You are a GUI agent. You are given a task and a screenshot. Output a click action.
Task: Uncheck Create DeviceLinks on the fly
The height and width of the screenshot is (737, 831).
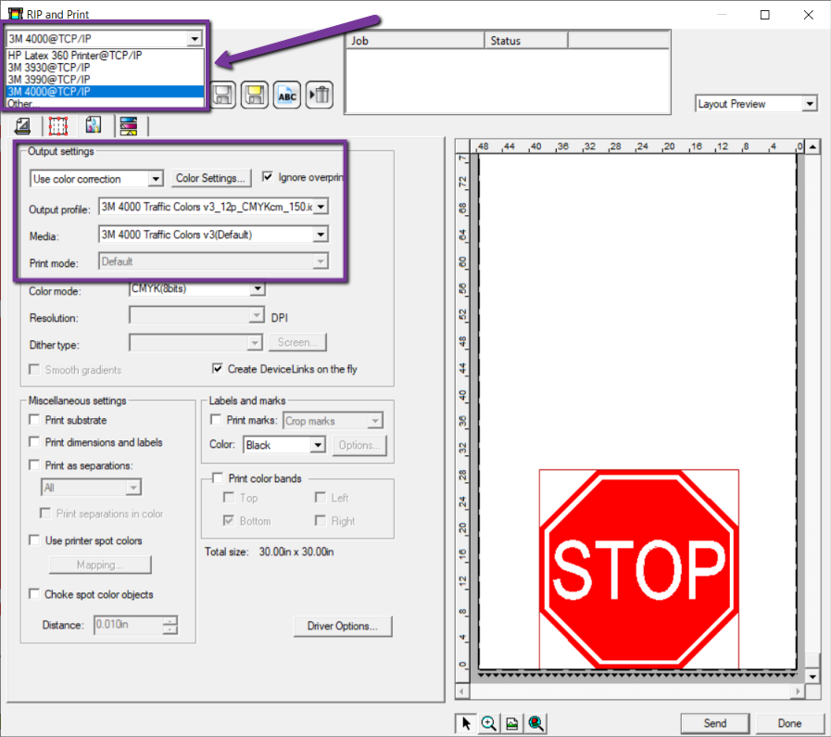tap(219, 369)
